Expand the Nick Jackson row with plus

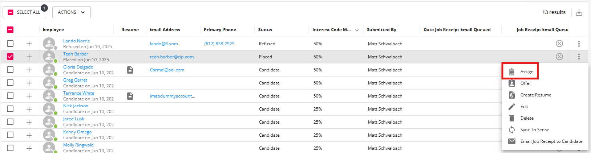tap(29, 109)
